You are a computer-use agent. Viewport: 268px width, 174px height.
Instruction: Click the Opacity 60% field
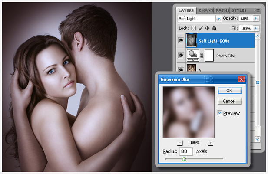(x=246, y=19)
